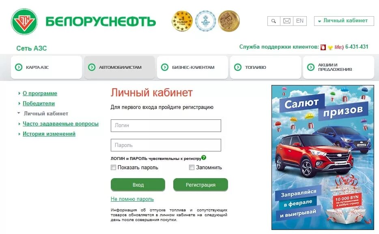Viewport: 379px width, 234px height.
Task: Click green help question mark icon
Action: [x=204, y=157]
